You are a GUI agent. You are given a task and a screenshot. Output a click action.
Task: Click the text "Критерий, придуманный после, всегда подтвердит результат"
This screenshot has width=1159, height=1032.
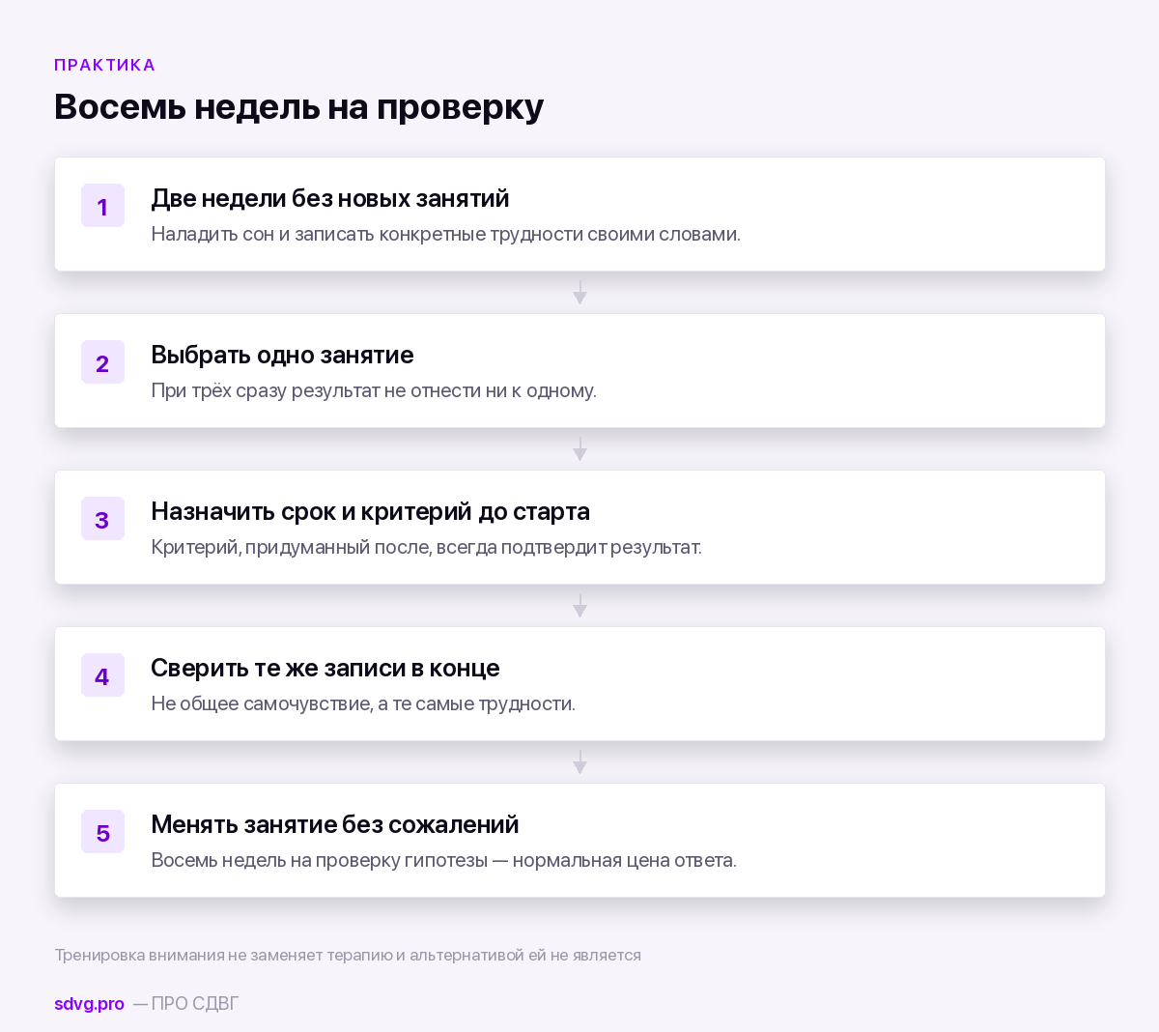tap(425, 547)
